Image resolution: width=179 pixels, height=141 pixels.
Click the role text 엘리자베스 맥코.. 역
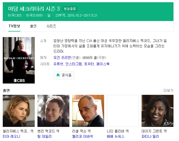(18, 131)
